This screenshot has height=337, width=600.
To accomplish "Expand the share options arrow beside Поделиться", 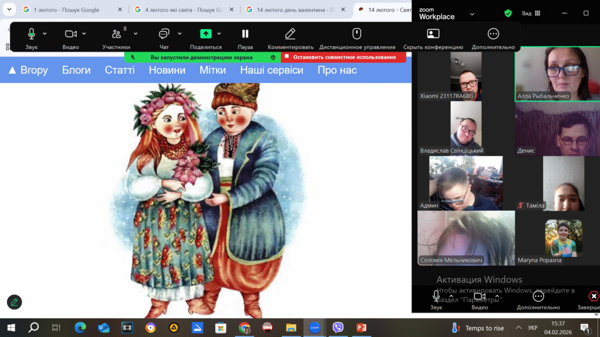I will [x=220, y=33].
